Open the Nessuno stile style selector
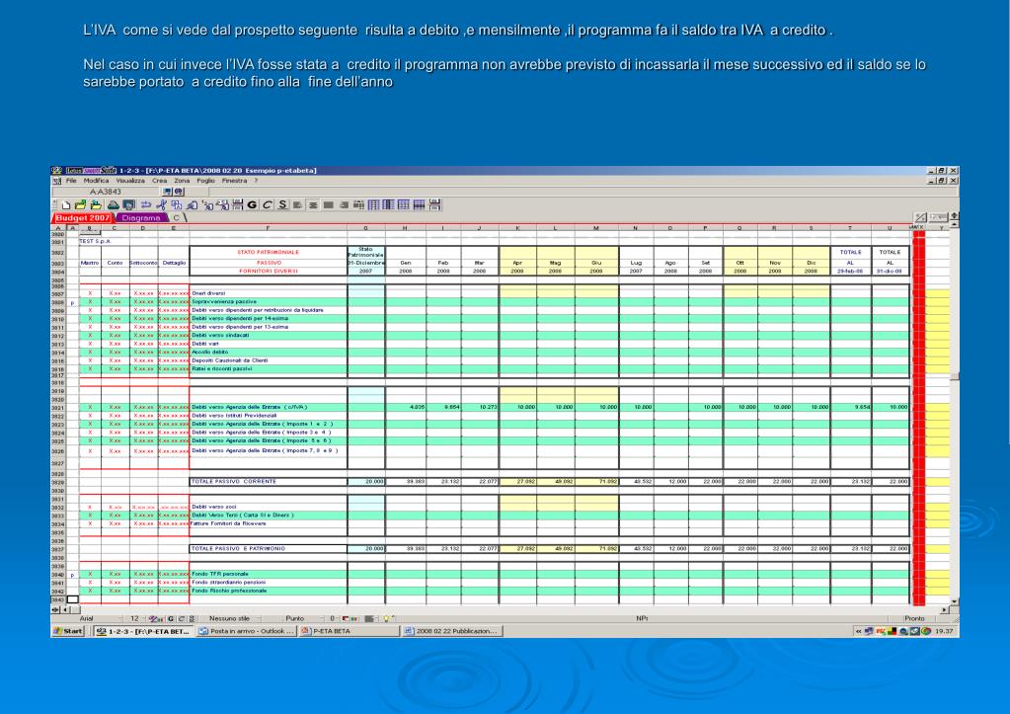 (x=233, y=618)
